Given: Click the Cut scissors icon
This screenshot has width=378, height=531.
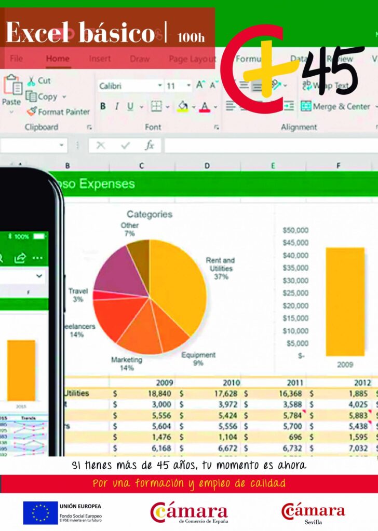Looking at the screenshot, I should tap(32, 81).
